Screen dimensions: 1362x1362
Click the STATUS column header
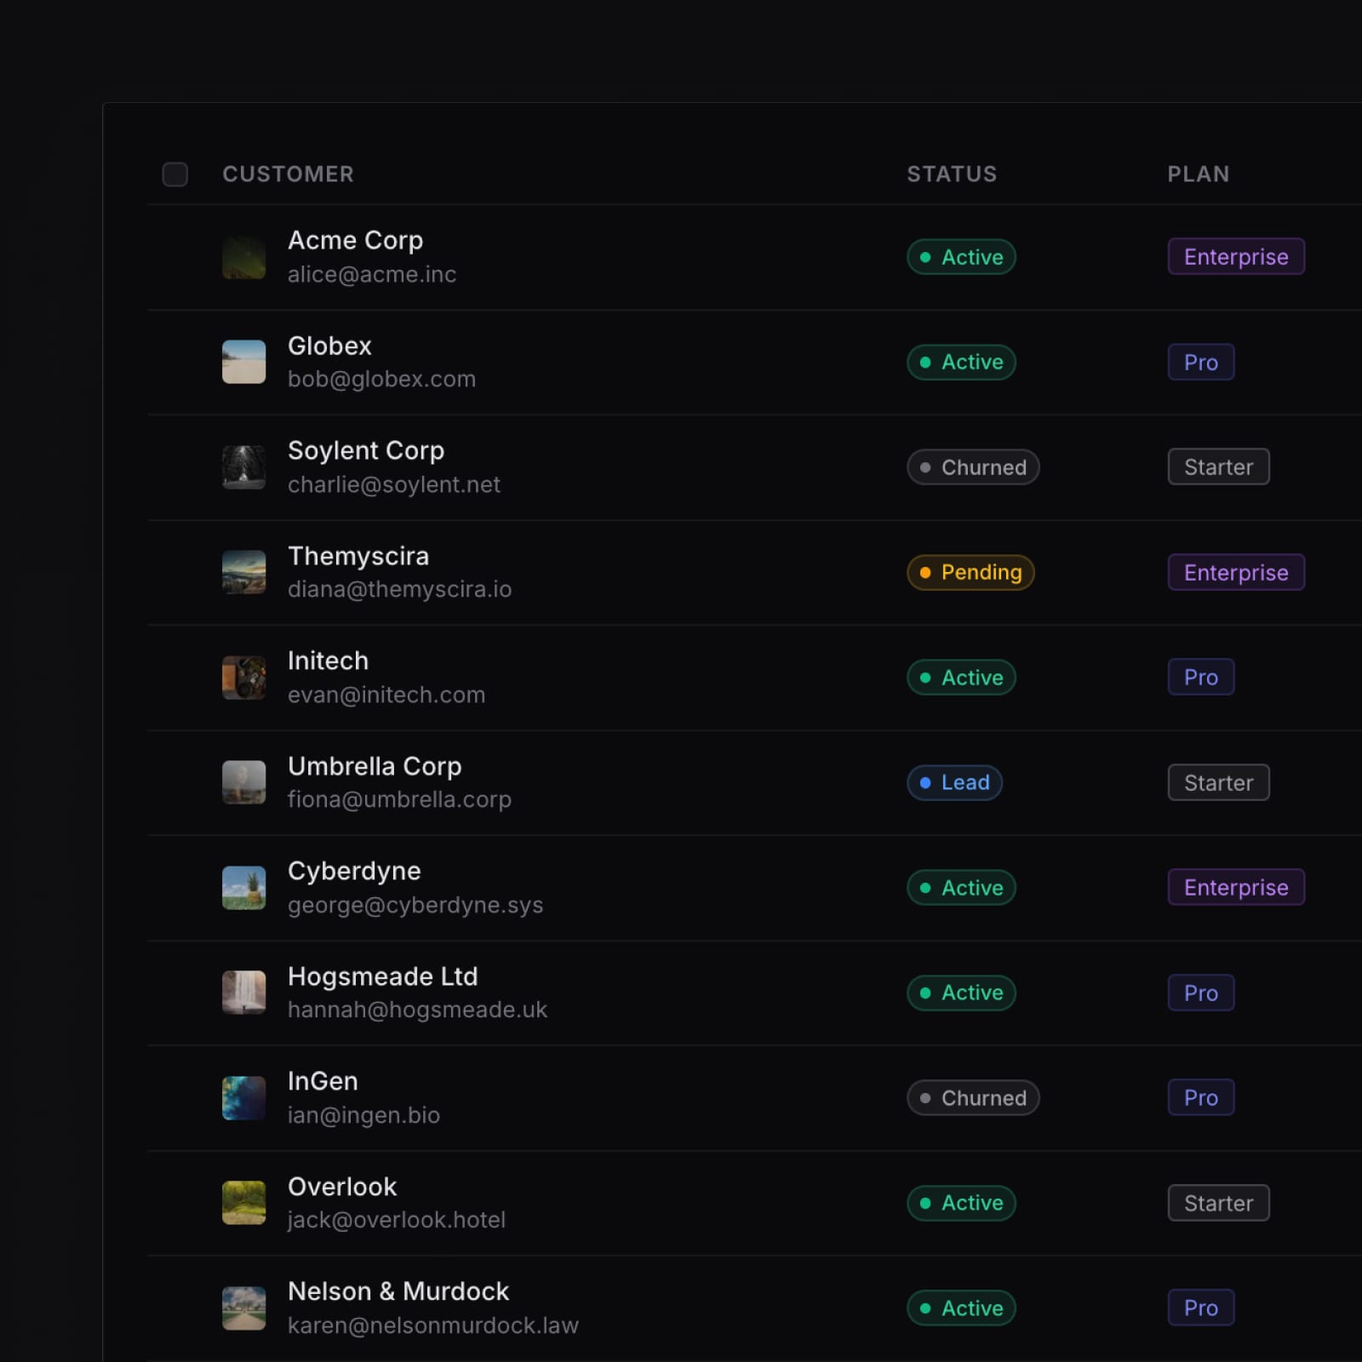click(x=951, y=175)
